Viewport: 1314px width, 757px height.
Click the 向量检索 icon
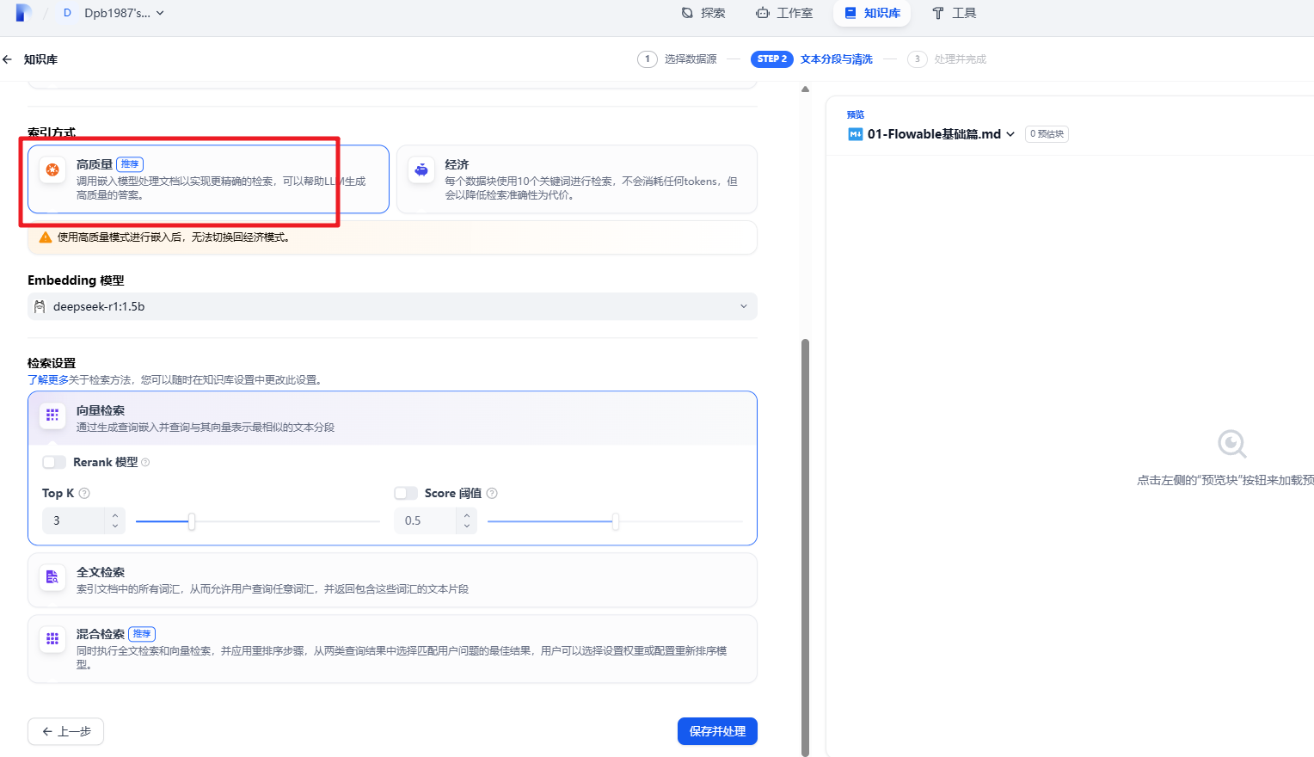pyautogui.click(x=52, y=415)
